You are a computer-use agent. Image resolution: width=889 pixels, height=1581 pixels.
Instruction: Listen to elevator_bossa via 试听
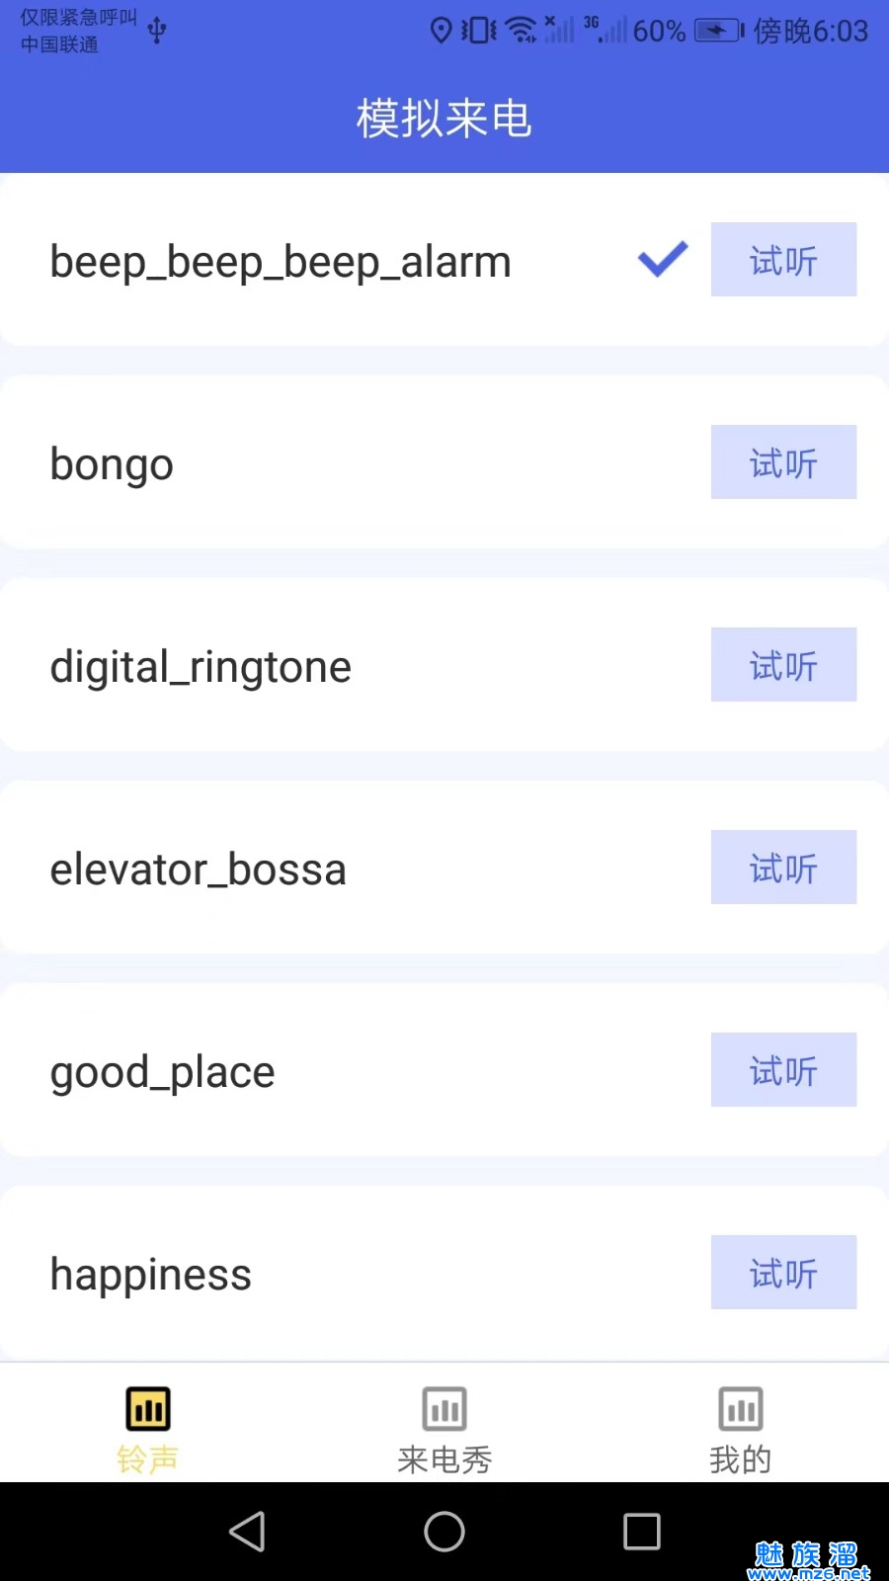click(783, 868)
